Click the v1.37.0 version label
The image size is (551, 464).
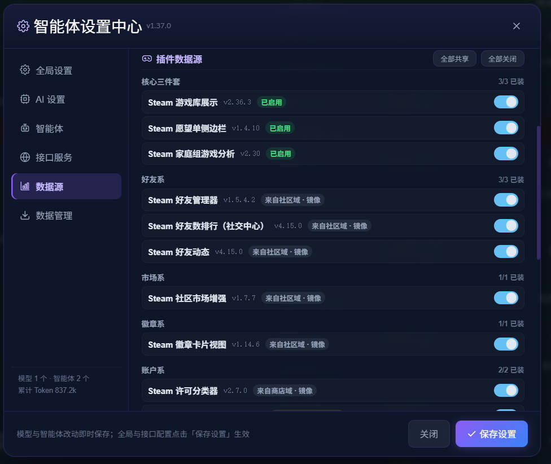(159, 26)
